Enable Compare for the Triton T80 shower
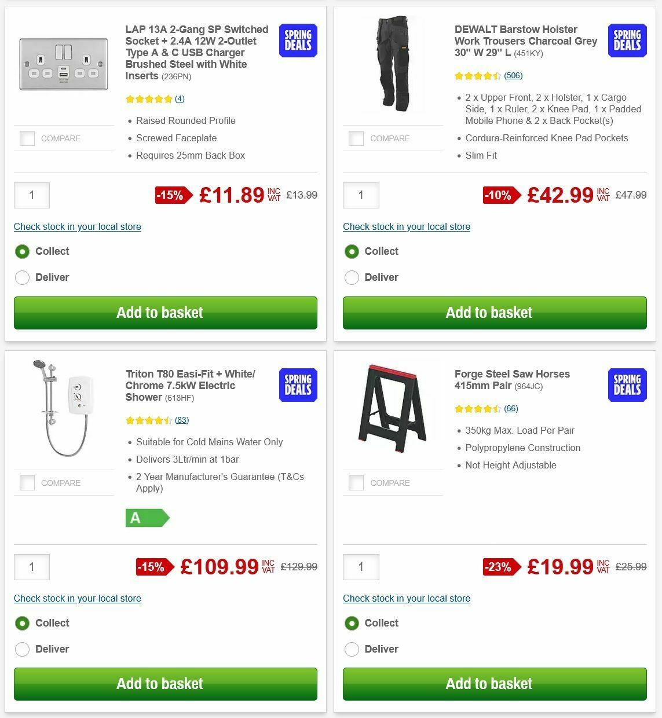The width and height of the screenshot is (662, 718). point(27,482)
